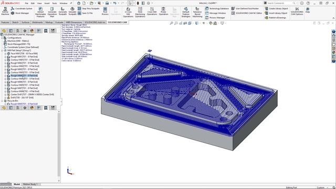336x189 pixels.
Task: Open the Technology Database
Action: coord(217,8)
